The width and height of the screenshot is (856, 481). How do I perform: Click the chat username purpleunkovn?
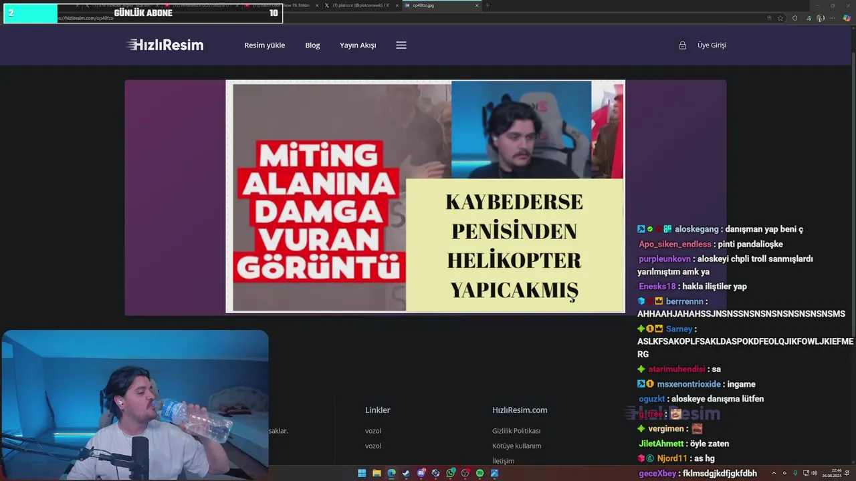point(665,259)
